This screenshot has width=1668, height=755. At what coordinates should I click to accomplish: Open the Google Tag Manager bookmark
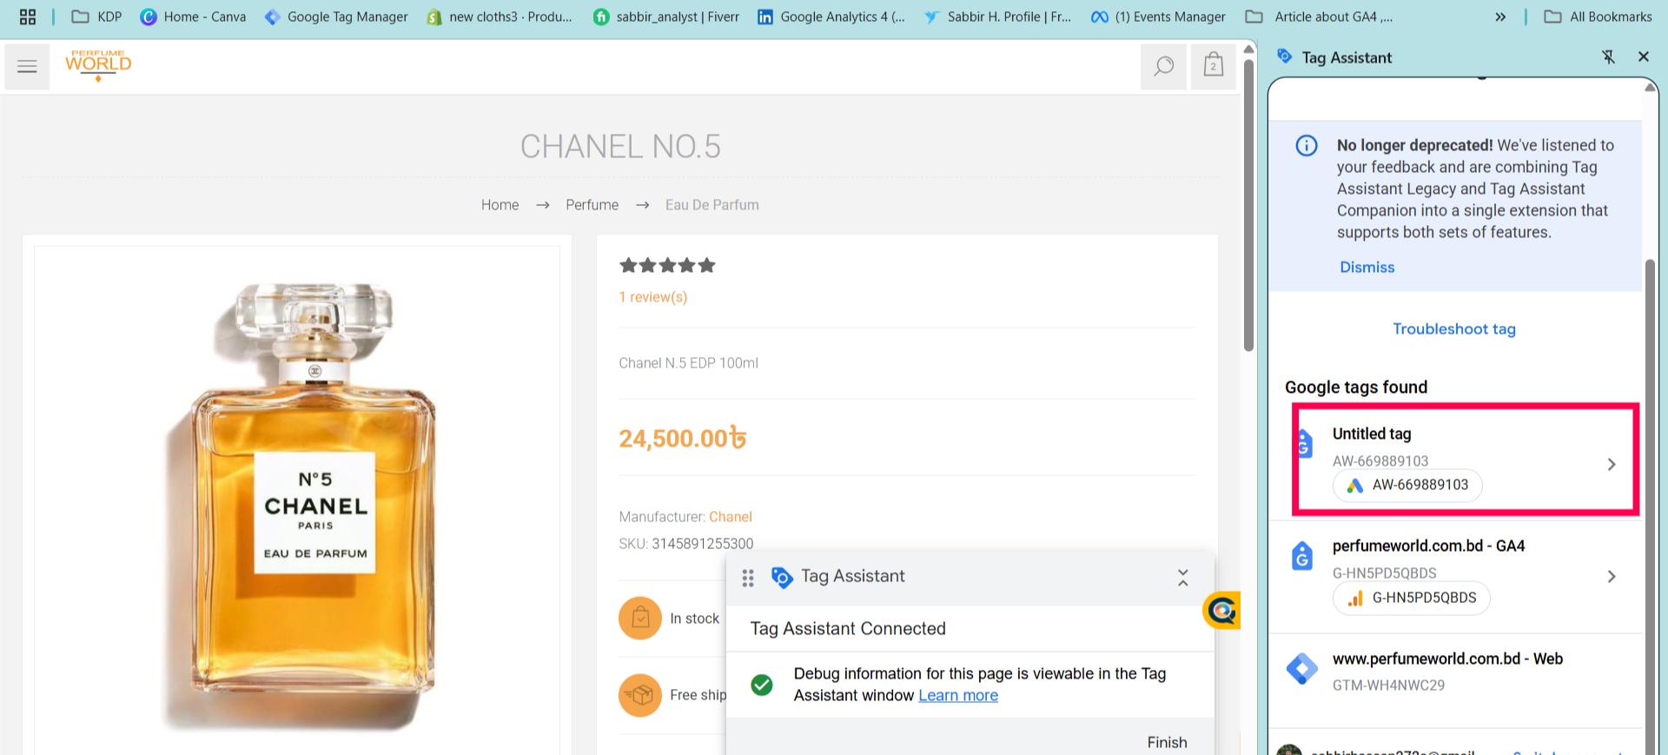pos(336,17)
